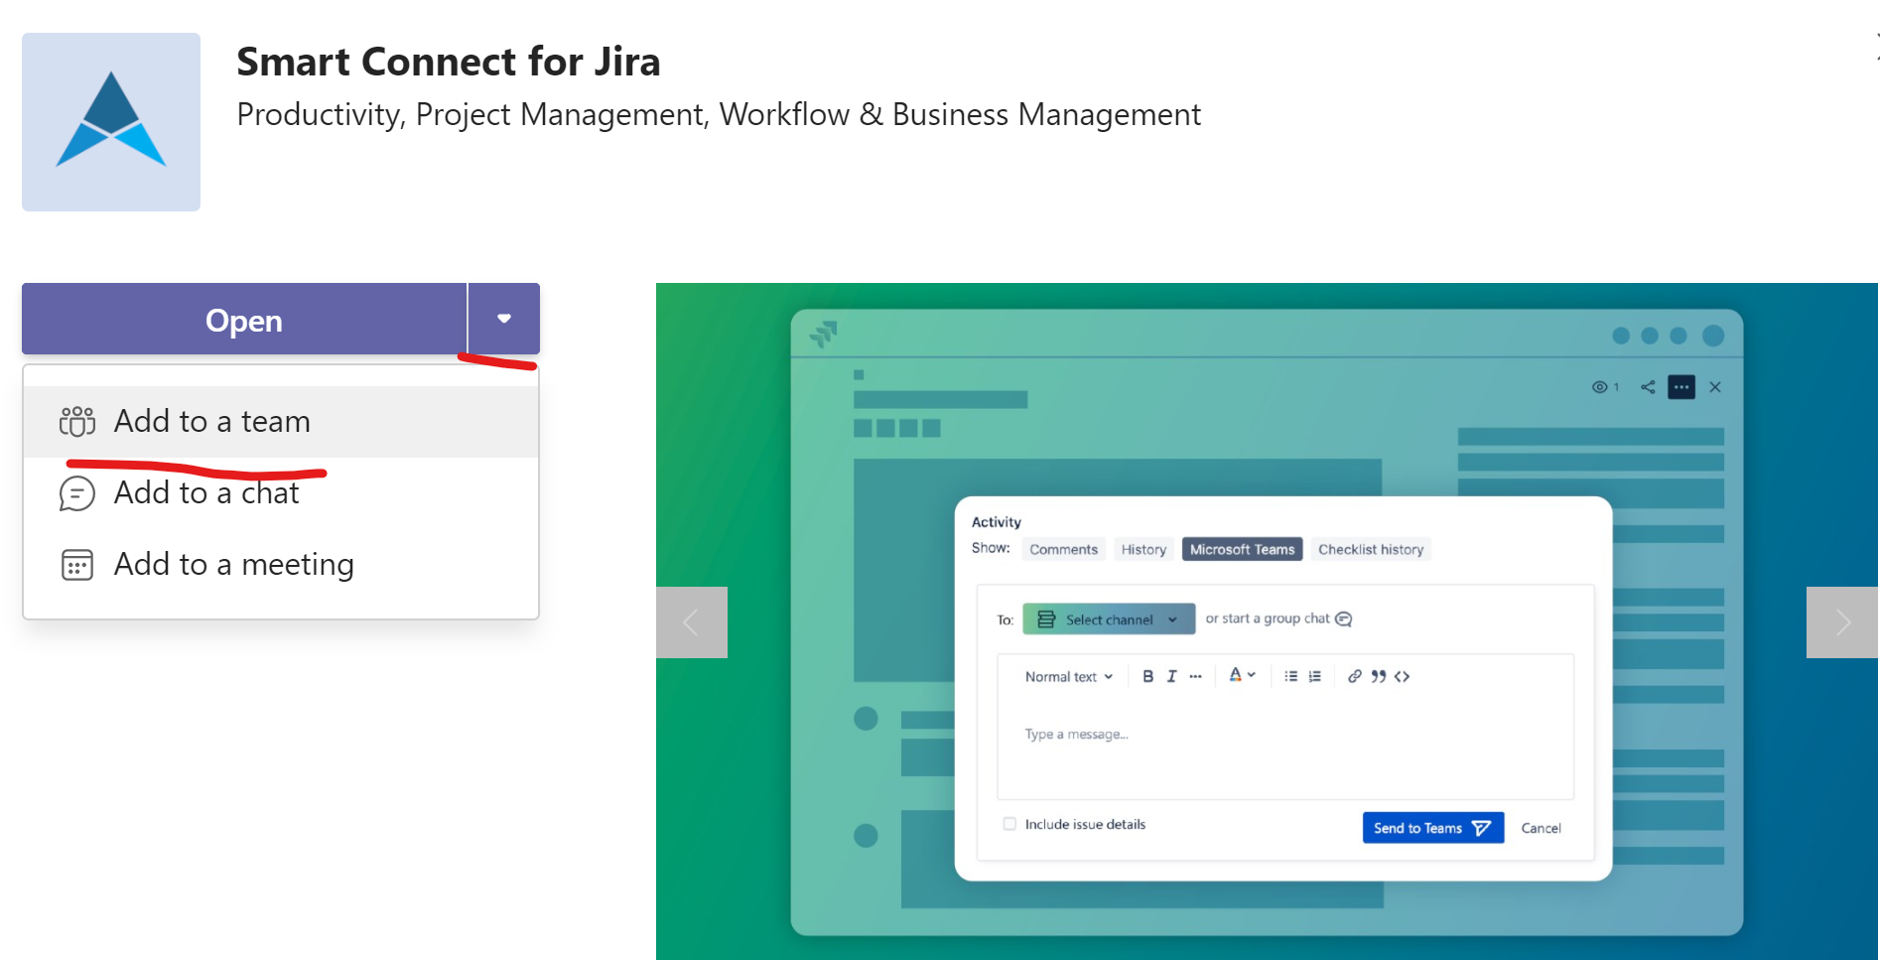The image size is (1880, 960).
Task: Expand the arrow next to Open
Action: (x=504, y=319)
